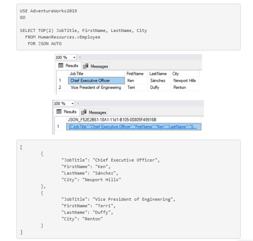
Task: Click the JobTitle column header
Action: (96, 74)
